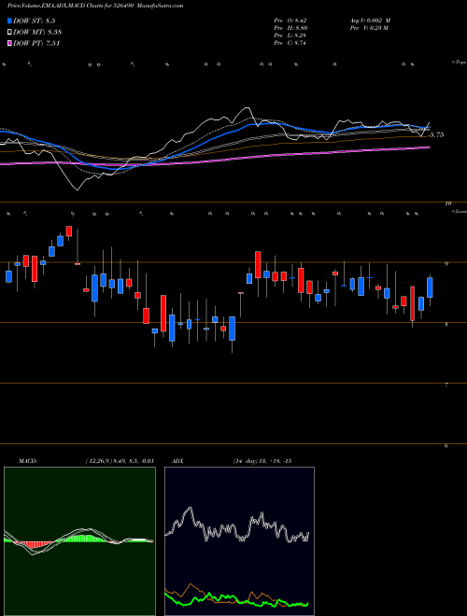Click the '<Lows' marker label

(460, 211)
